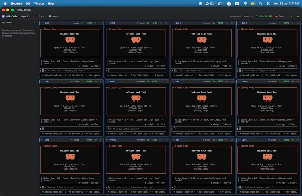The image size is (302, 196).
Task: Open the code view icon in Cell 5
Action: point(96,81)
